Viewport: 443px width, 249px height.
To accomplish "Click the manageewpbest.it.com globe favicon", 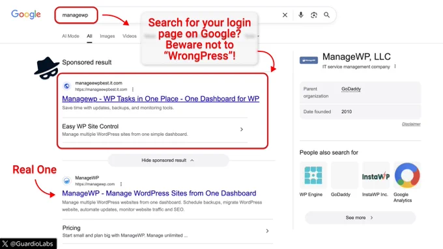I will (x=67, y=86).
